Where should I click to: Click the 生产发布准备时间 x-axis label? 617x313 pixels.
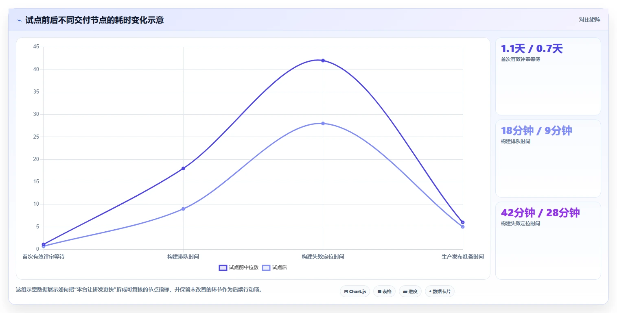coord(463,257)
